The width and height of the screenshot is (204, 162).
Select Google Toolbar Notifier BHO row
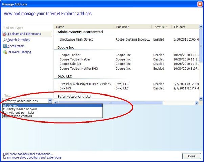[x=127, y=69]
